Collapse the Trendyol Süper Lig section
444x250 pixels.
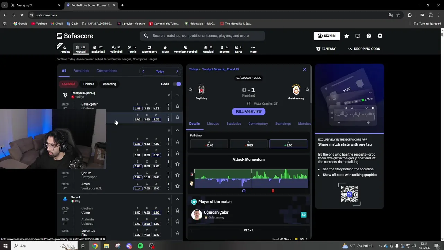click(x=177, y=95)
